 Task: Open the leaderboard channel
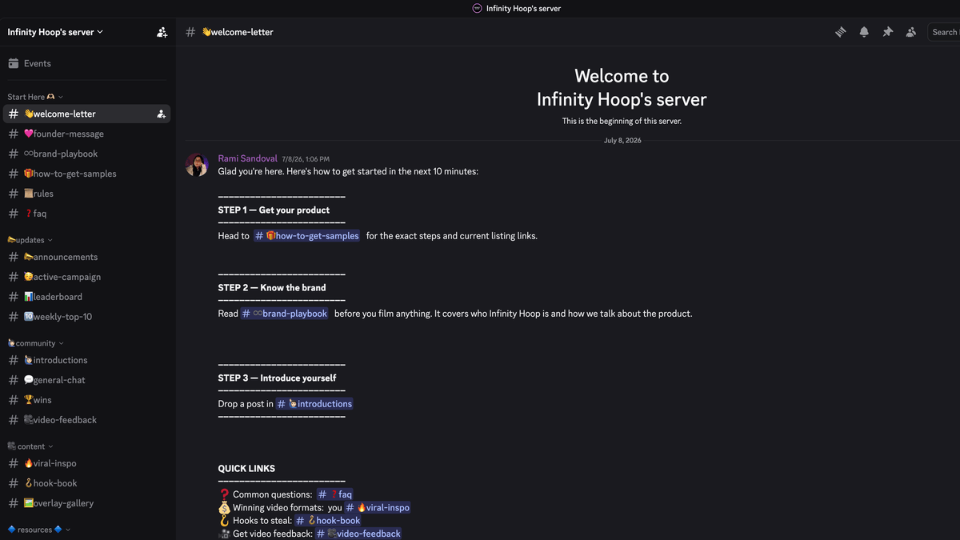click(86, 297)
